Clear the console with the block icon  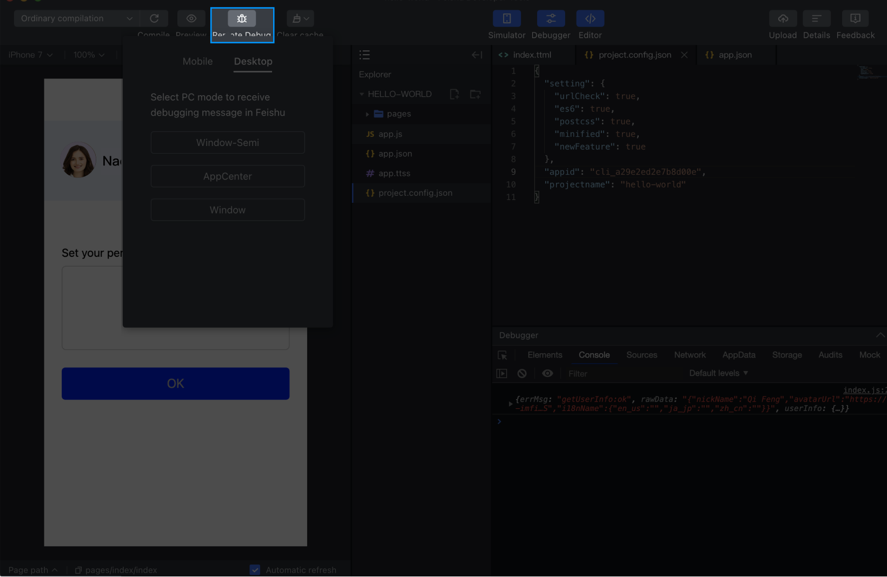point(522,374)
